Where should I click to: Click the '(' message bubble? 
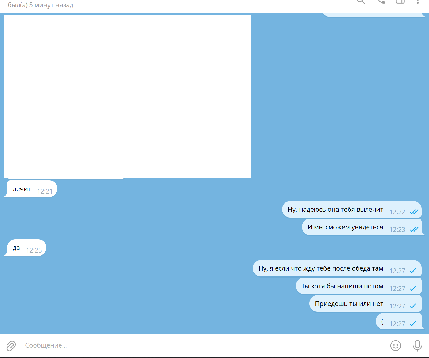382,321
